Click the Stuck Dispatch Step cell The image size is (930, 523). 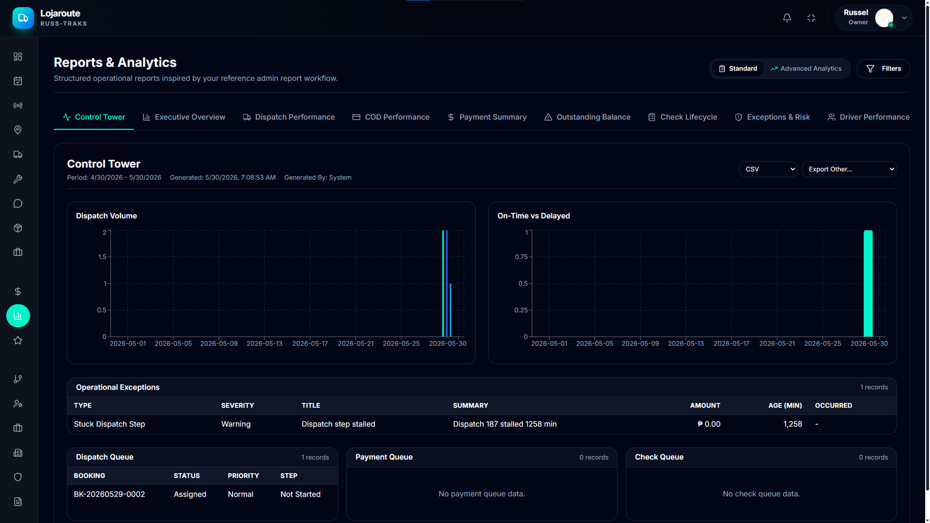click(x=109, y=424)
